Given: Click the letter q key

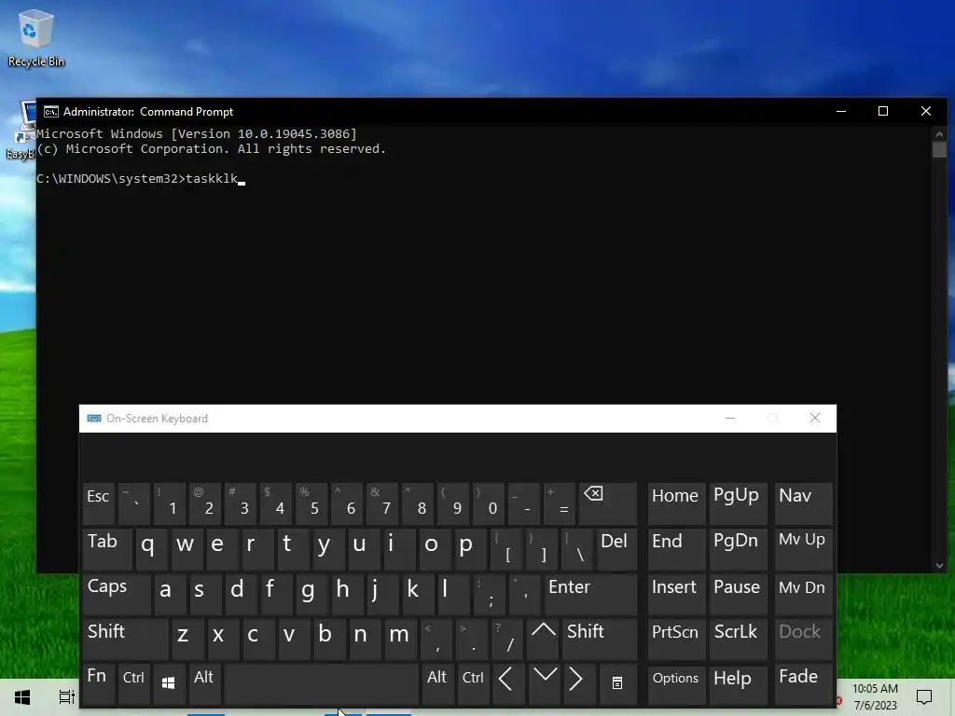Looking at the screenshot, I should click(x=152, y=548).
